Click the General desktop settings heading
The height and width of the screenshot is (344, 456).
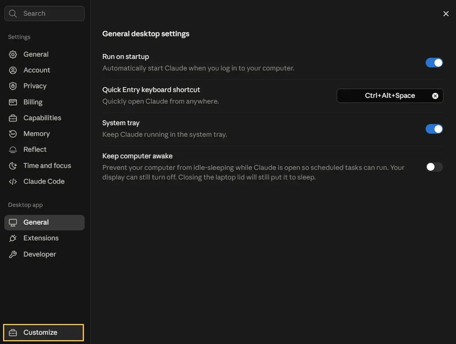[146, 34]
